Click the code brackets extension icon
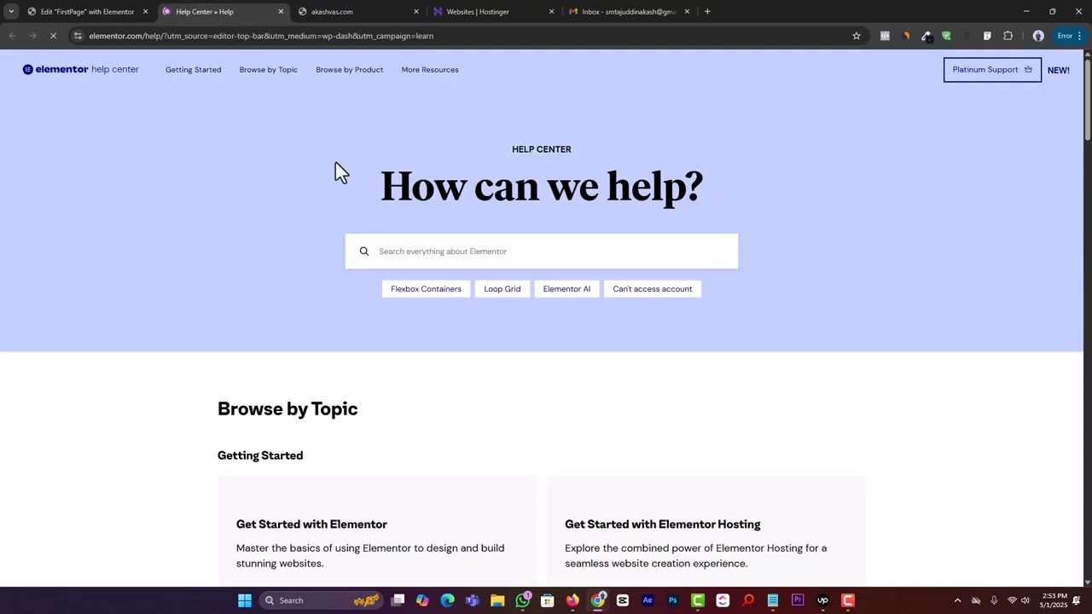Image resolution: width=1092 pixels, height=614 pixels. (x=885, y=36)
